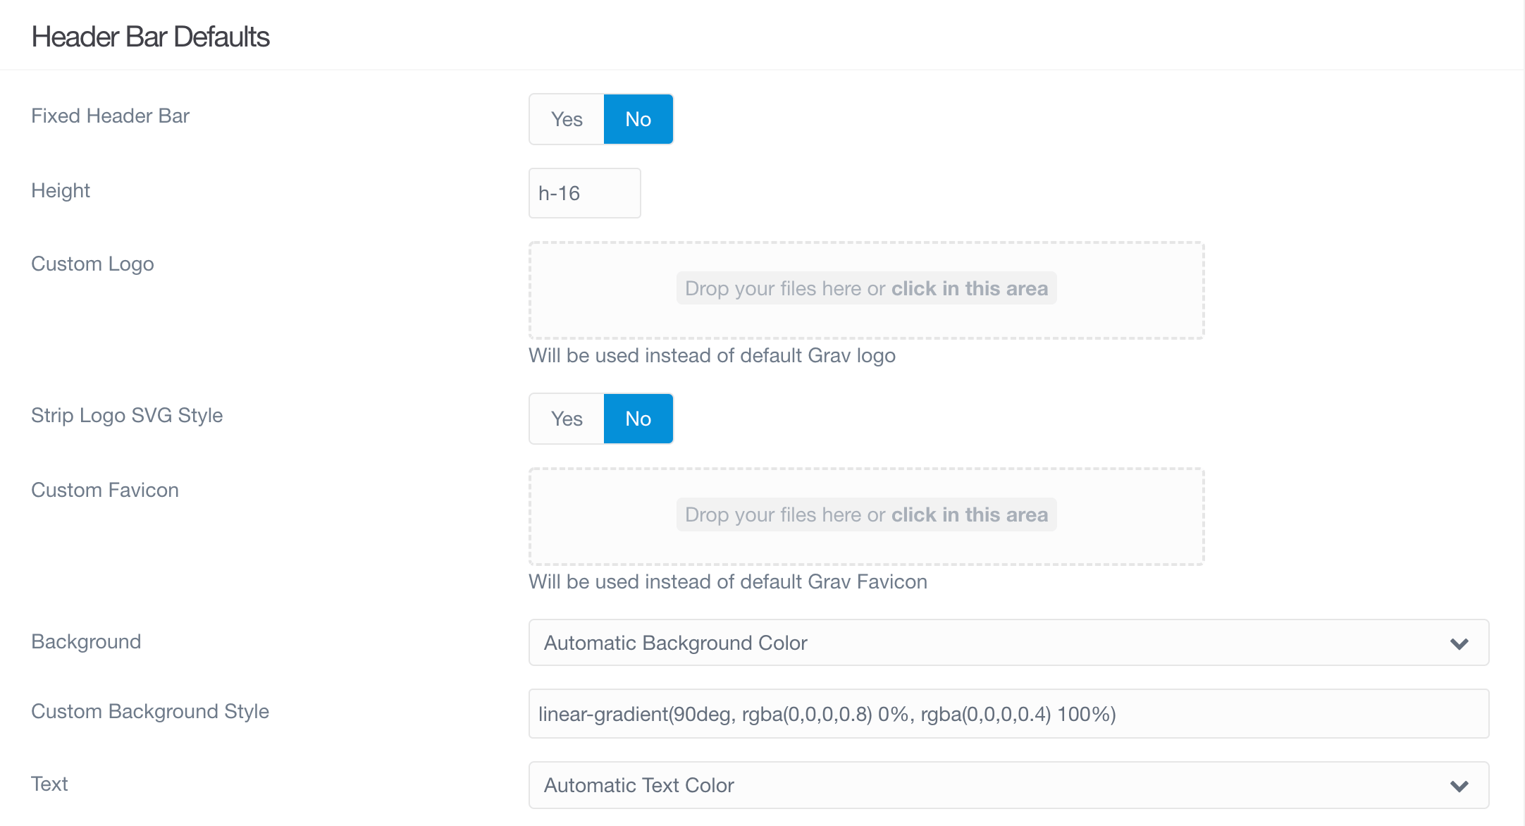Click the chevron arrow of the Background dropdown
Image resolution: width=1525 pixels, height=826 pixels.
(x=1459, y=643)
